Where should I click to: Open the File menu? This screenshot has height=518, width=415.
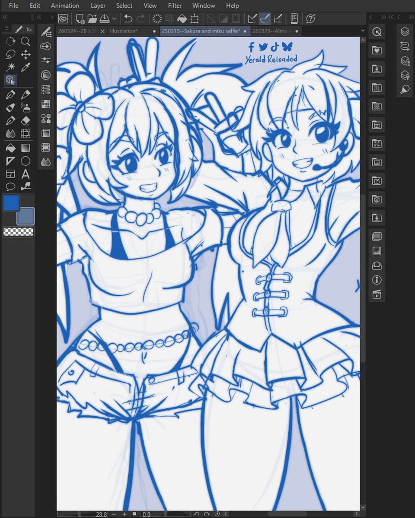[x=13, y=6]
